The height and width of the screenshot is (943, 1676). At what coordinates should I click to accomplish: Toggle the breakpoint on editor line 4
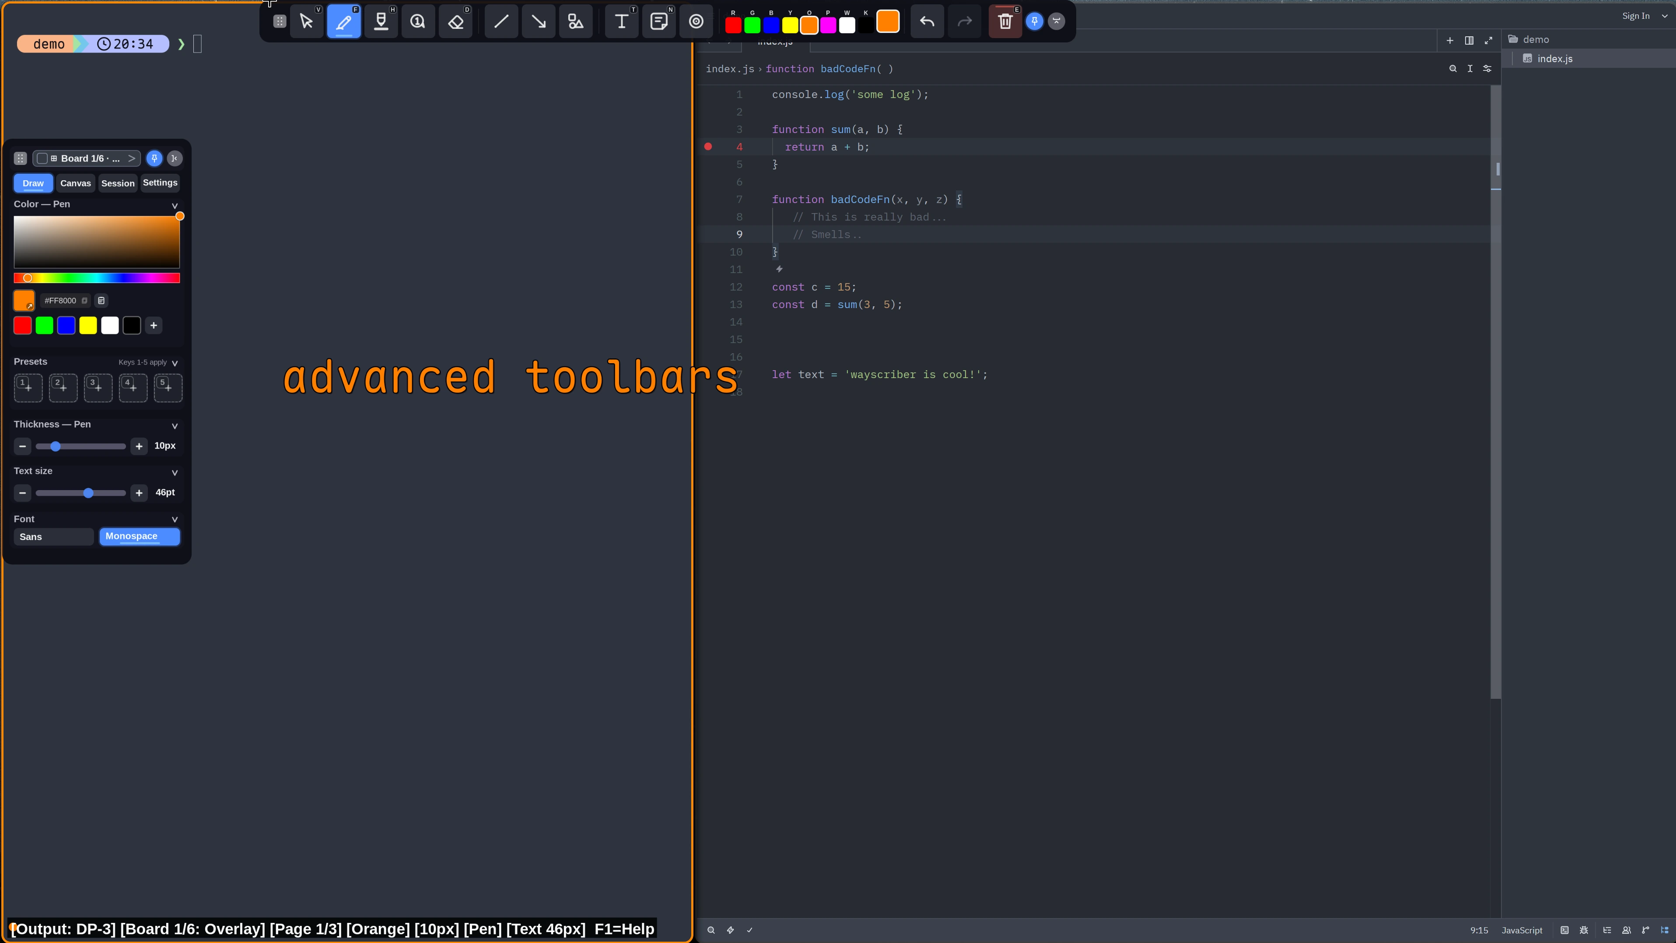tap(708, 147)
